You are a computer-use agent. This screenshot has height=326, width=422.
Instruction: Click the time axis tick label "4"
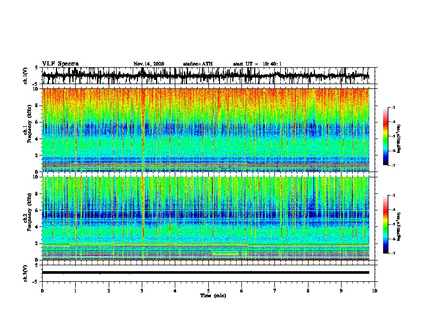(x=175, y=291)
